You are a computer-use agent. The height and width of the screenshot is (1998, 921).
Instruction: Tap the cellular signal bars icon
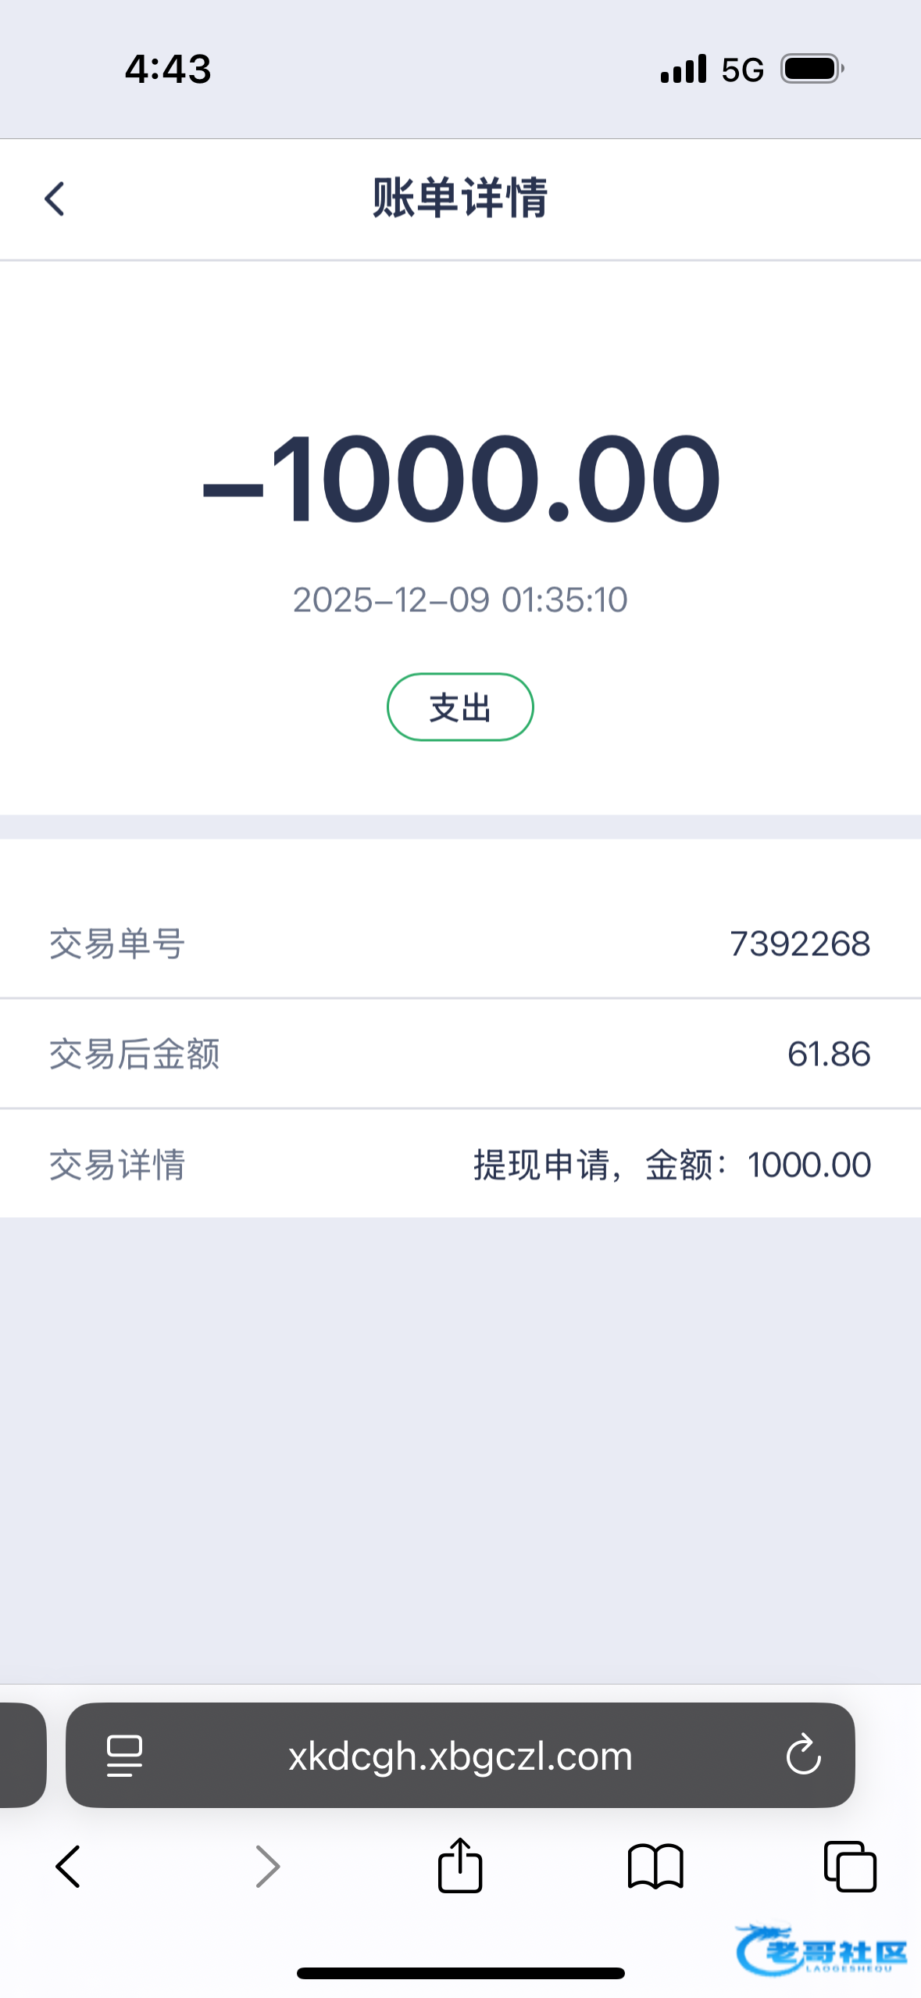click(684, 69)
